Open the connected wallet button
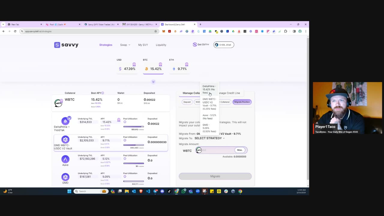The width and height of the screenshot is (384, 216). point(223,45)
